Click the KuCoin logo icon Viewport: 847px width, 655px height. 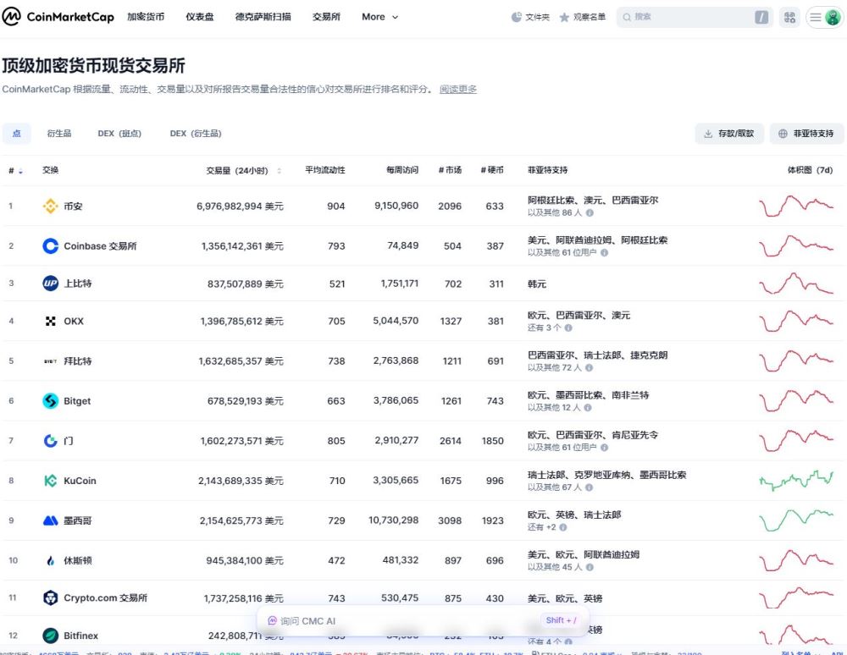50,481
